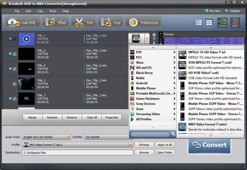Toggle AMD acceleration
This screenshot has width=247, height=170.
point(235,23)
